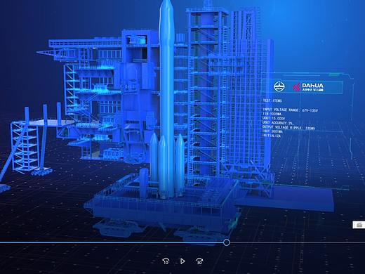Skip back 10 seconds
The width and height of the screenshot is (365, 274).
tap(166, 261)
